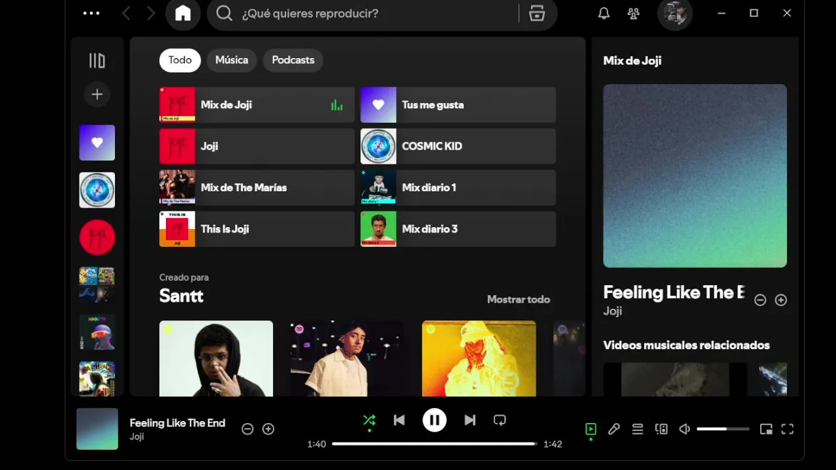The height and width of the screenshot is (470, 836).
Task: Hide track via minus icon in right panel
Action: pyautogui.click(x=760, y=300)
